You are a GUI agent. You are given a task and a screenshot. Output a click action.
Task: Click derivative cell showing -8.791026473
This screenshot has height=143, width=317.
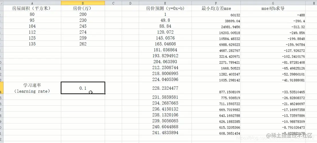click(x=273, y=127)
